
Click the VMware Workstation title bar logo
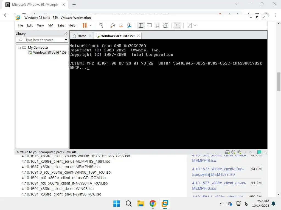pos(18,18)
